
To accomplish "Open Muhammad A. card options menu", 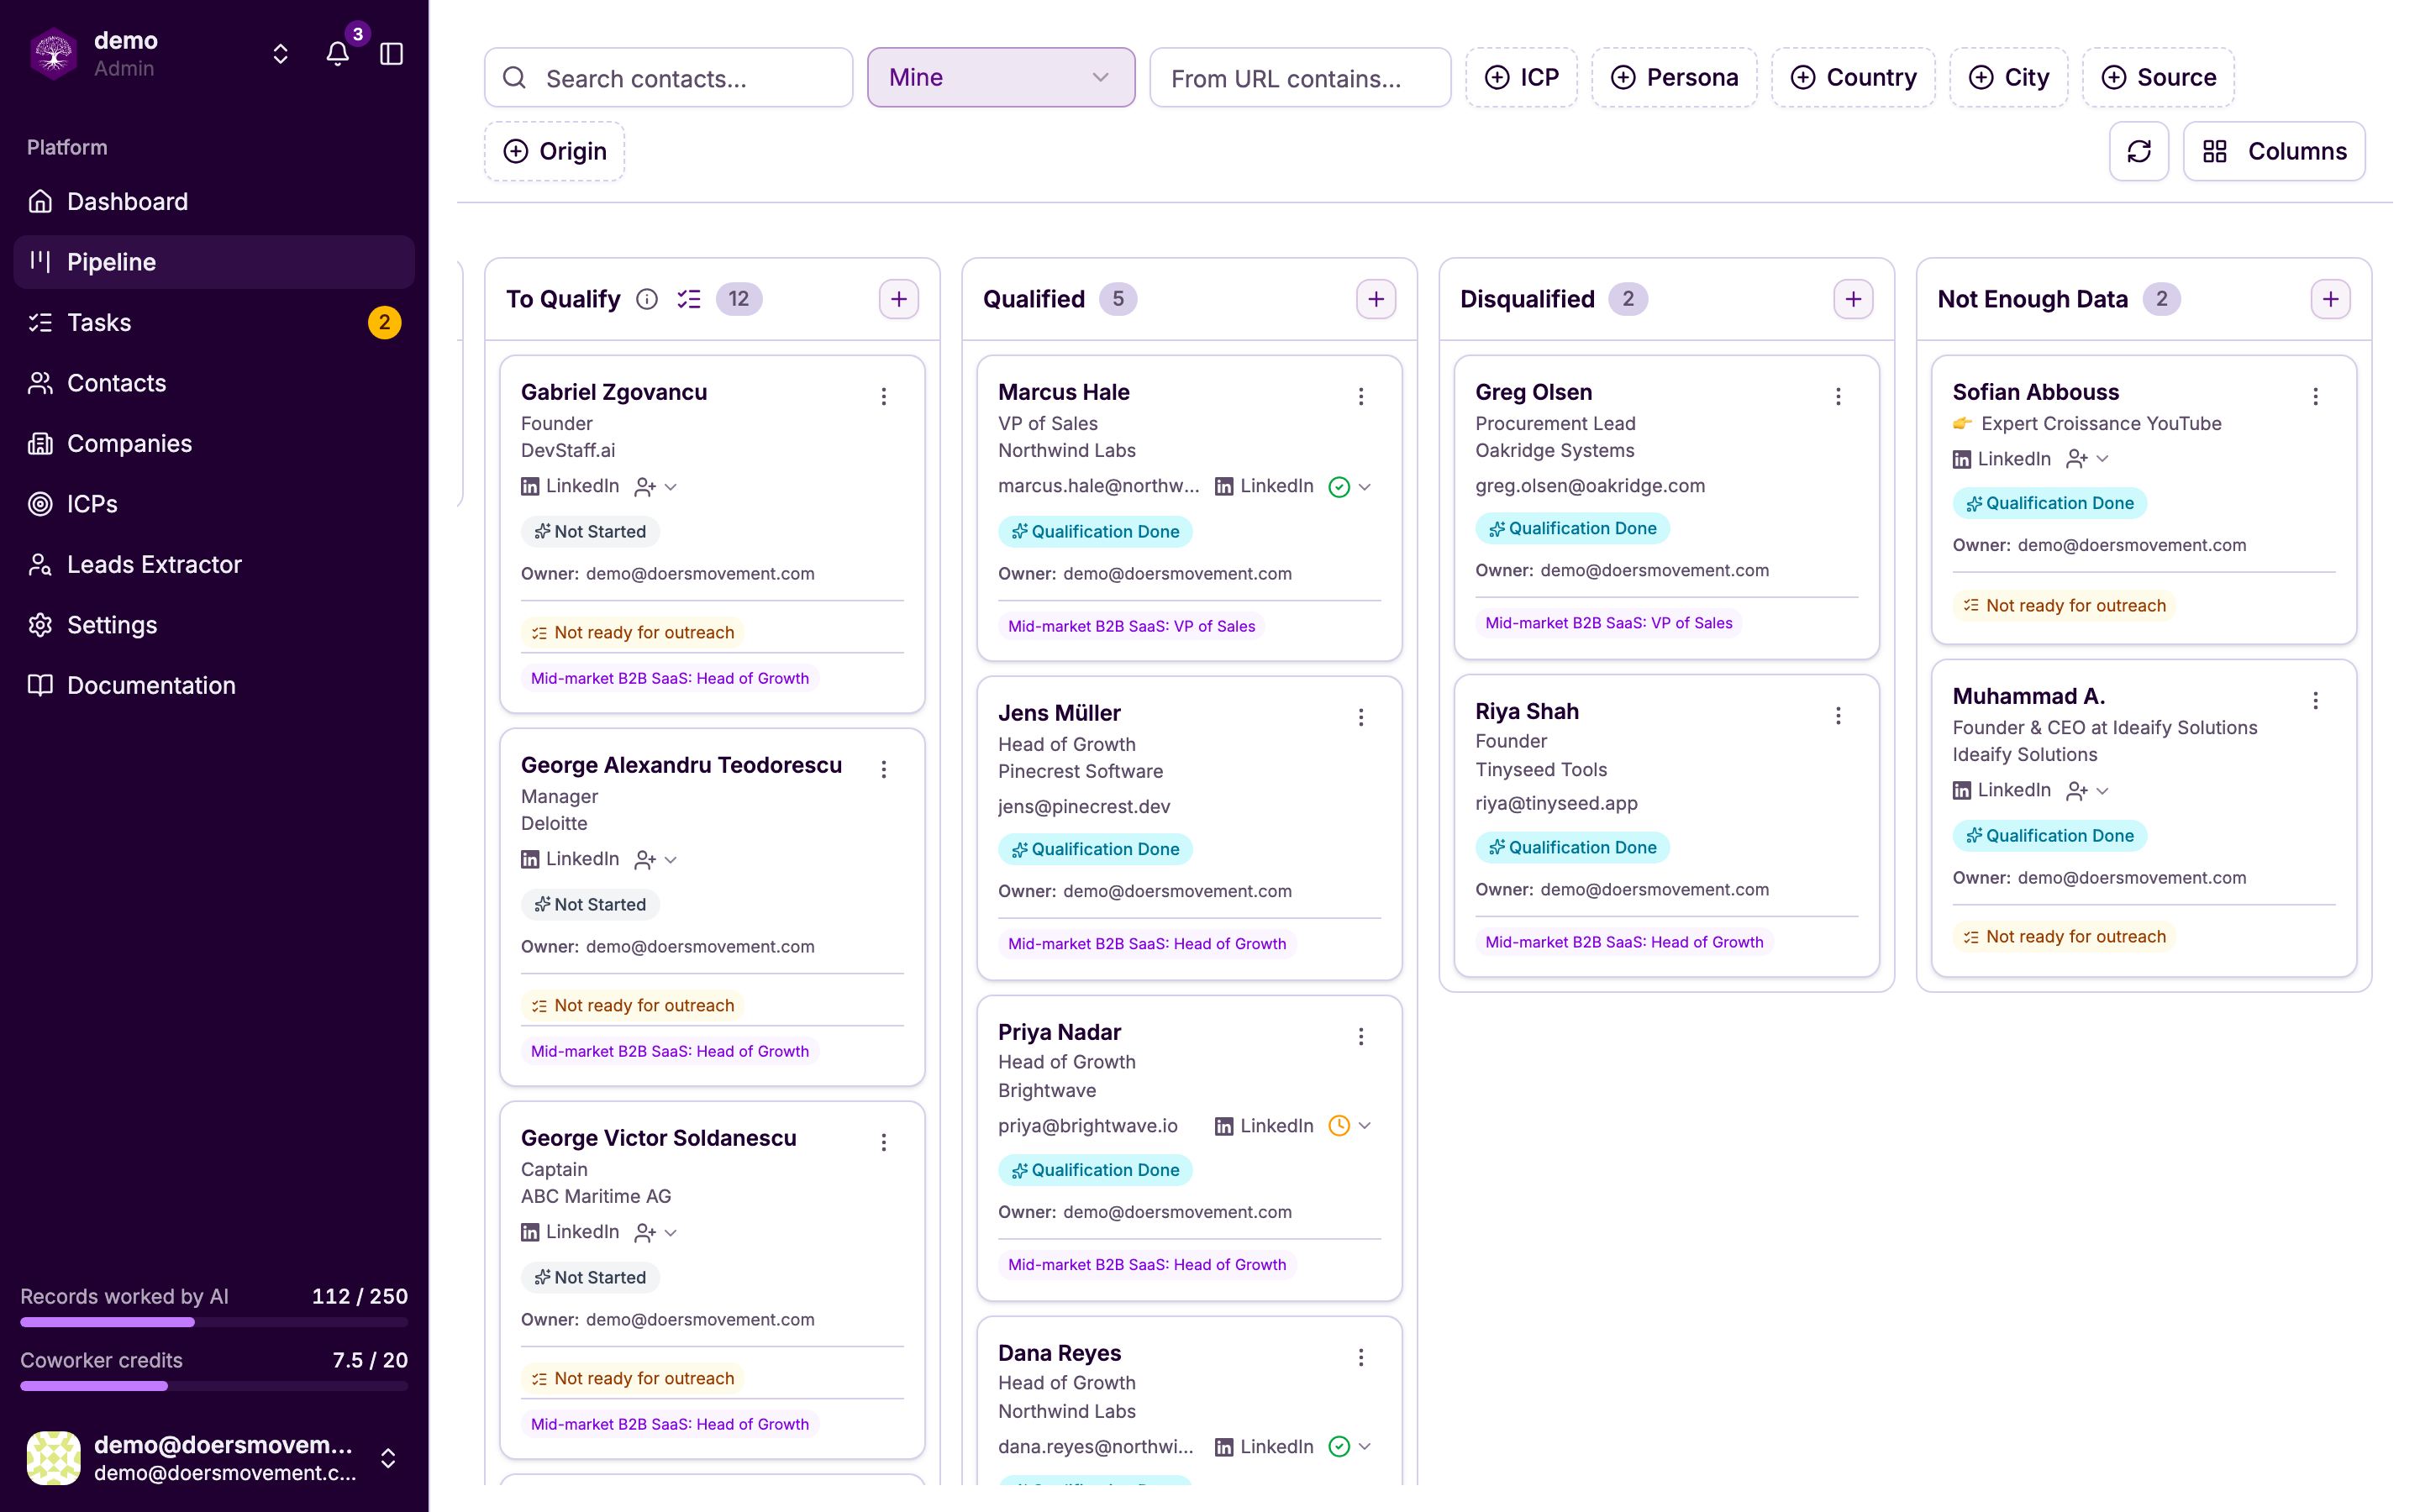I will pyautogui.click(x=2315, y=701).
